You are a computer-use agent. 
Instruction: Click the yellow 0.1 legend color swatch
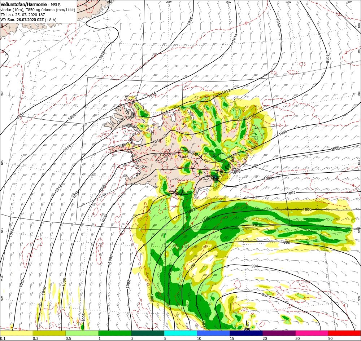pyautogui.click(x=16, y=333)
